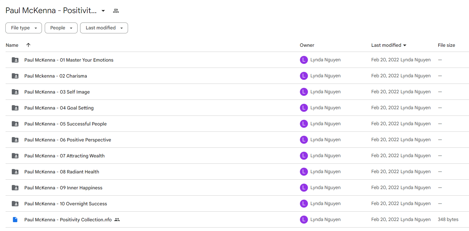
Task: Click folder icon for 03 Self Image
Action: click(x=15, y=92)
